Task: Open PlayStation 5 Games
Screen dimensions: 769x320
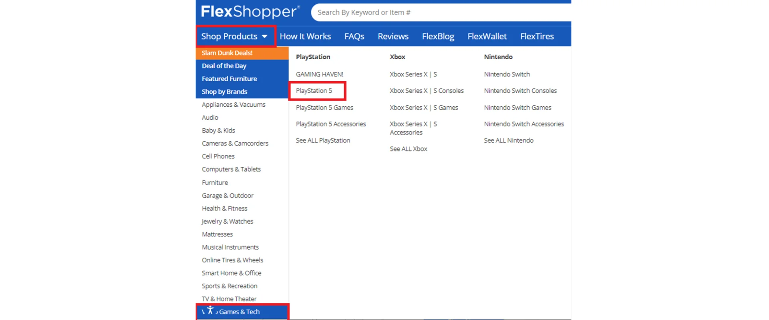Action: click(x=324, y=108)
